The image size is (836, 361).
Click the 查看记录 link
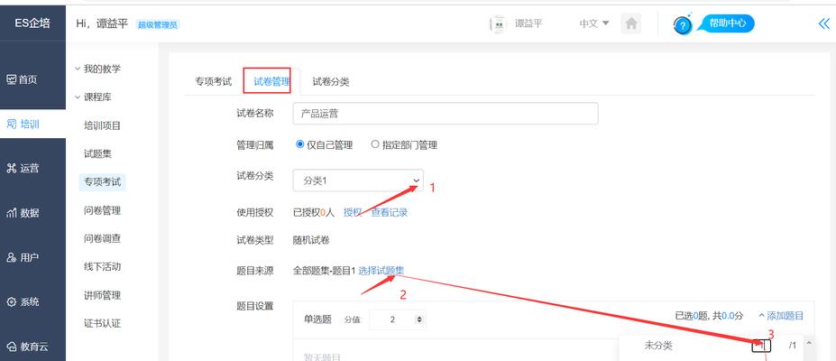pos(390,212)
